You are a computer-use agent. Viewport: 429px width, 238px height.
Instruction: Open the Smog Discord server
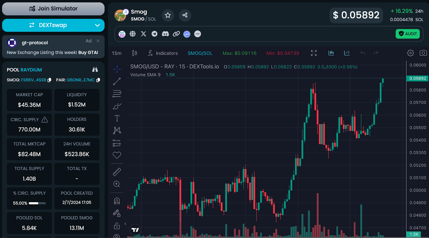165,34
